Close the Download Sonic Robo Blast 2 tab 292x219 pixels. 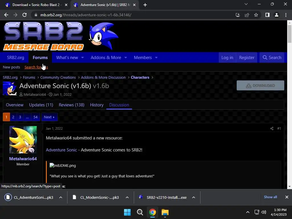point(66,5)
